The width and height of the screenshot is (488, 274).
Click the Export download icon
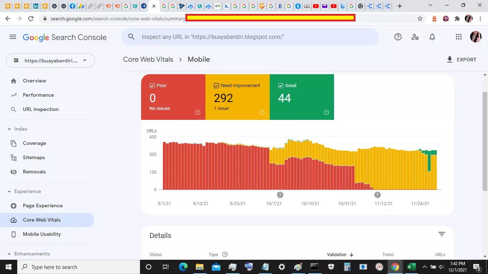click(450, 60)
